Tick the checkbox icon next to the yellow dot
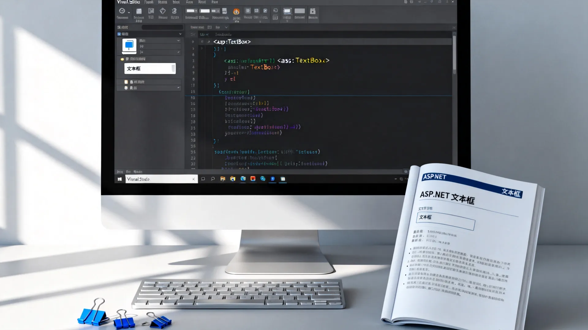 pyautogui.click(x=127, y=59)
